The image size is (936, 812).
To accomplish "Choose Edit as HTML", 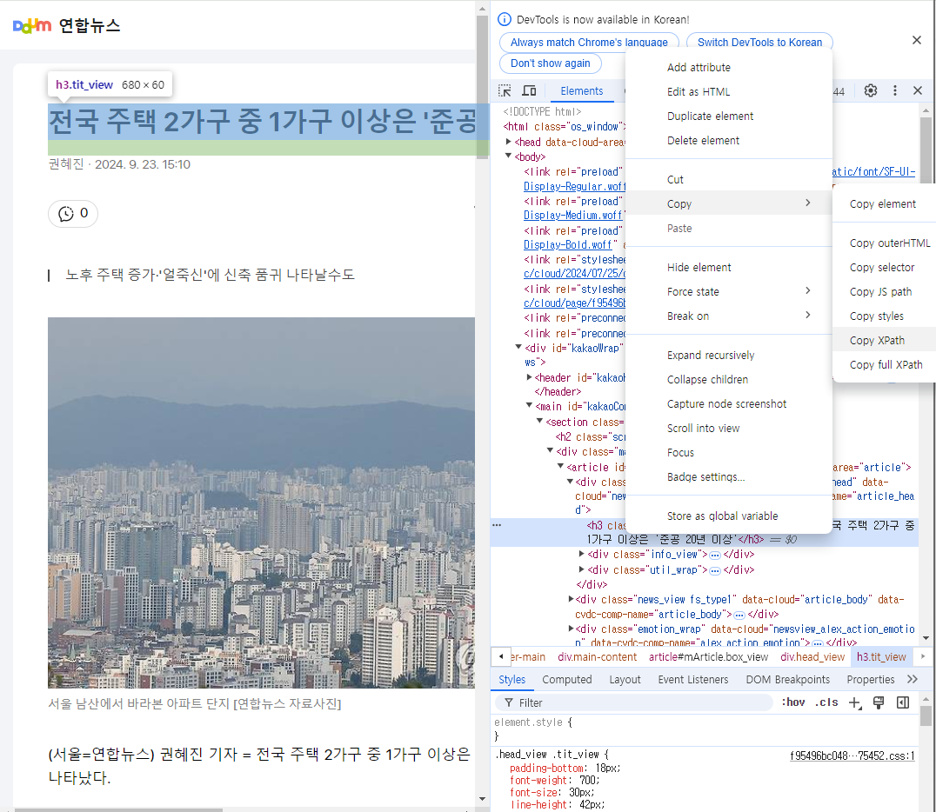I will 729,92.
